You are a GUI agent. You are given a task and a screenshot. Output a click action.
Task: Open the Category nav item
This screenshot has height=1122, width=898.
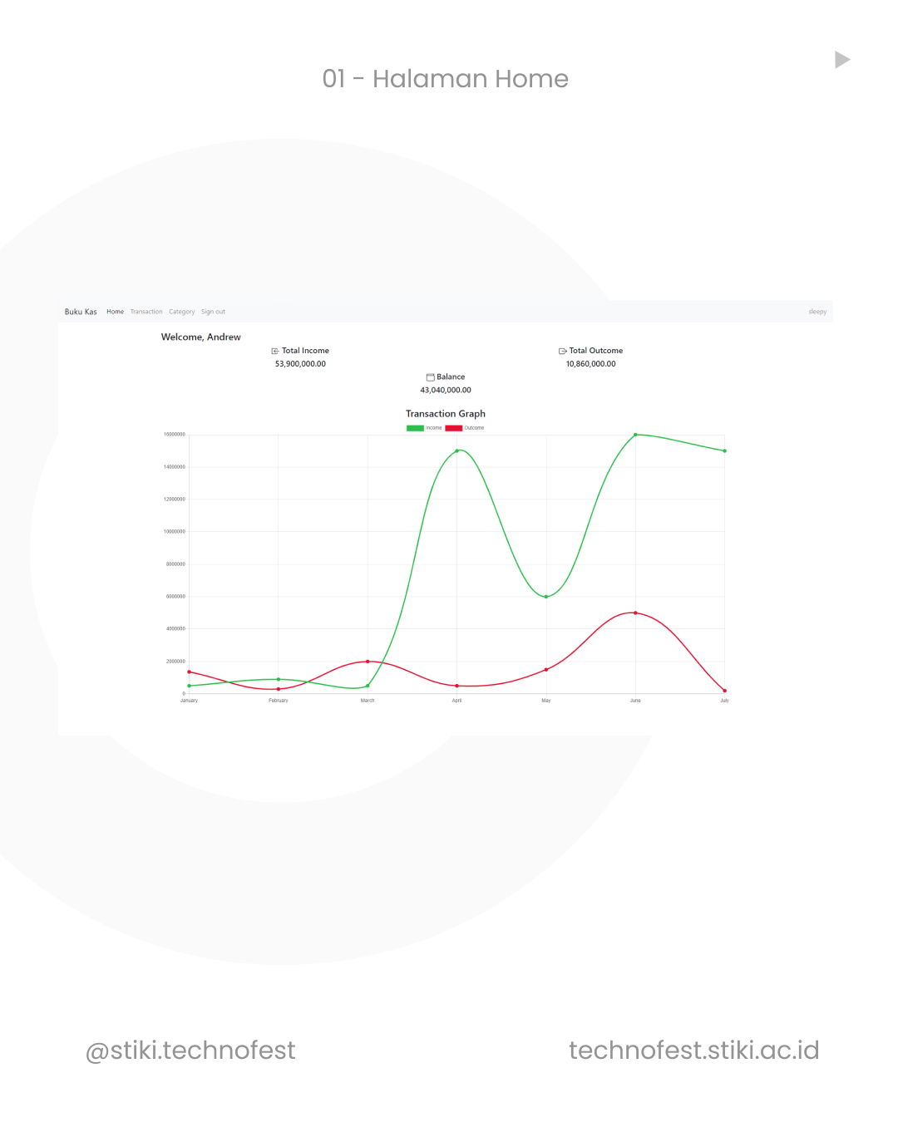pyautogui.click(x=182, y=312)
